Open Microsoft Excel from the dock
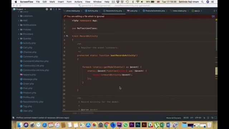Image resolution: width=229 pixels, height=129 pixels. tap(163, 125)
